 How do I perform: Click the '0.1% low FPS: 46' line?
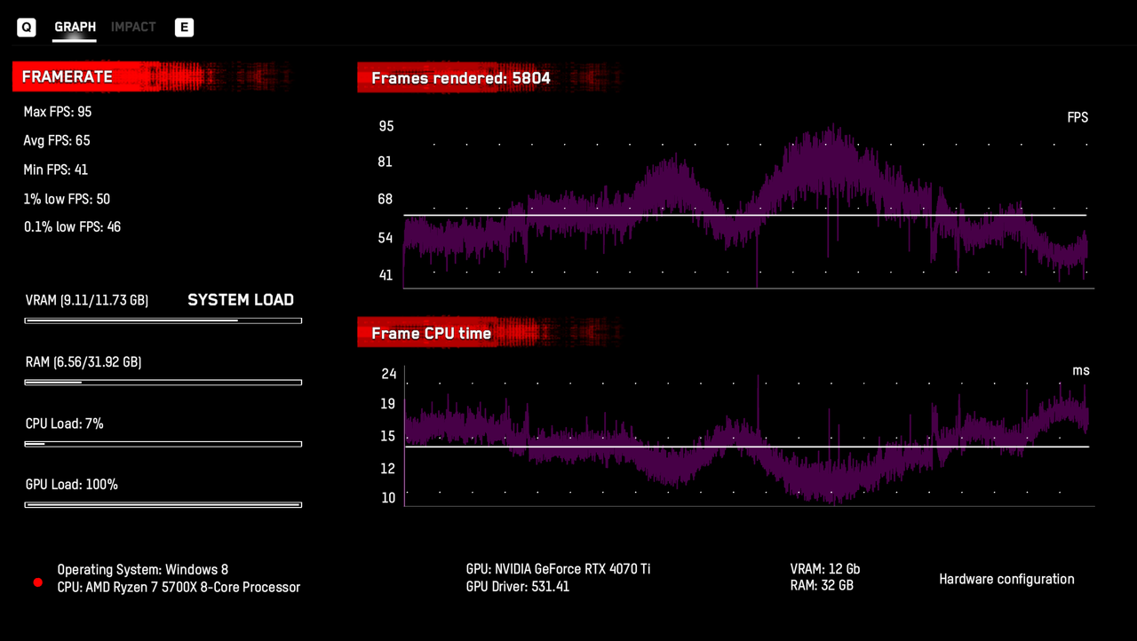(73, 227)
